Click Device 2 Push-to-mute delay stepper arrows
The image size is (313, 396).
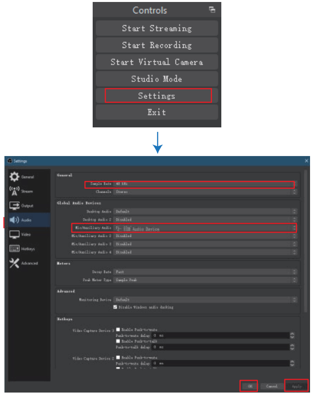click(x=292, y=363)
